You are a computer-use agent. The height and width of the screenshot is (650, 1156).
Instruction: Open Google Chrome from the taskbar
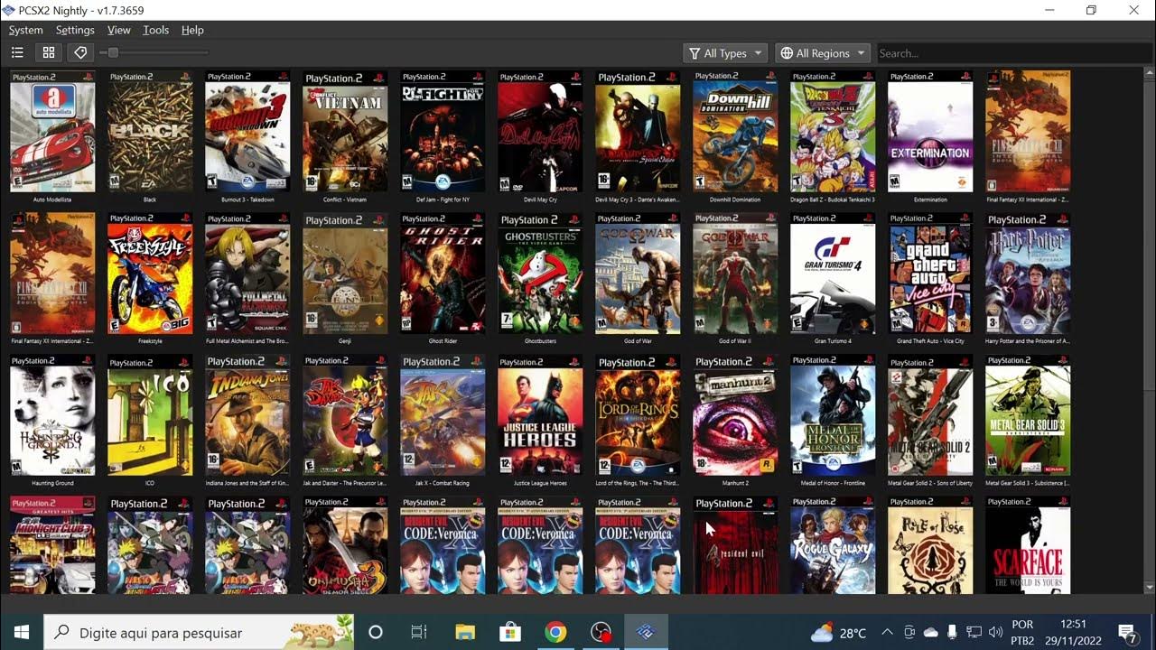pos(555,632)
